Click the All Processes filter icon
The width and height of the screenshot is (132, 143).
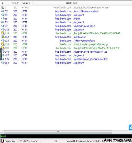coord(21,141)
